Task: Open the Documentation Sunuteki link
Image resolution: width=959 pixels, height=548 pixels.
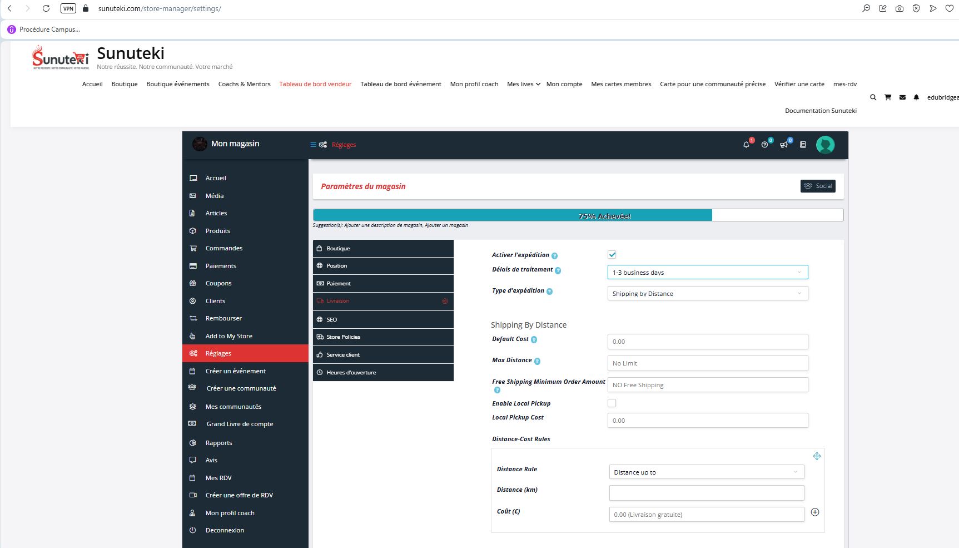Action: pyautogui.click(x=821, y=111)
